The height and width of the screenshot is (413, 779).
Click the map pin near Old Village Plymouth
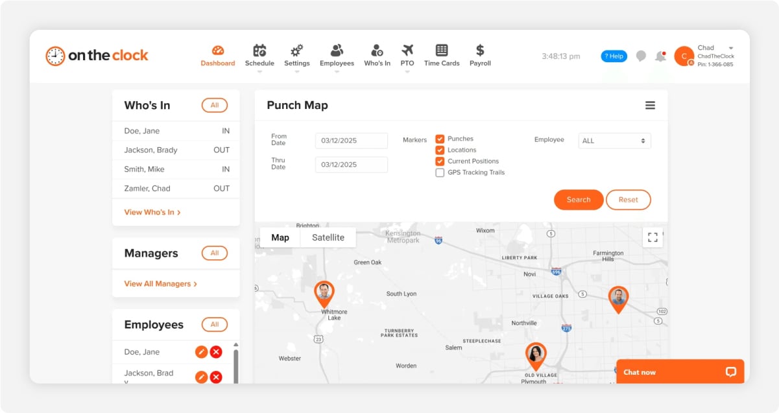point(536,356)
